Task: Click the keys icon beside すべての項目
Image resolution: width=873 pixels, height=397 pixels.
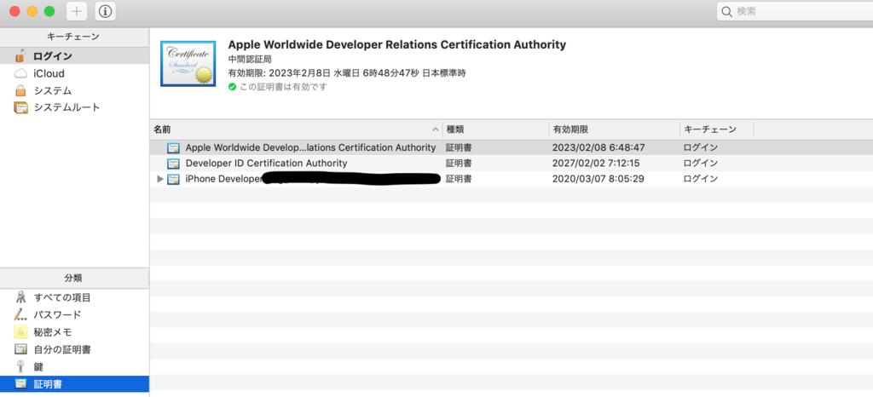Action: pos(20,297)
